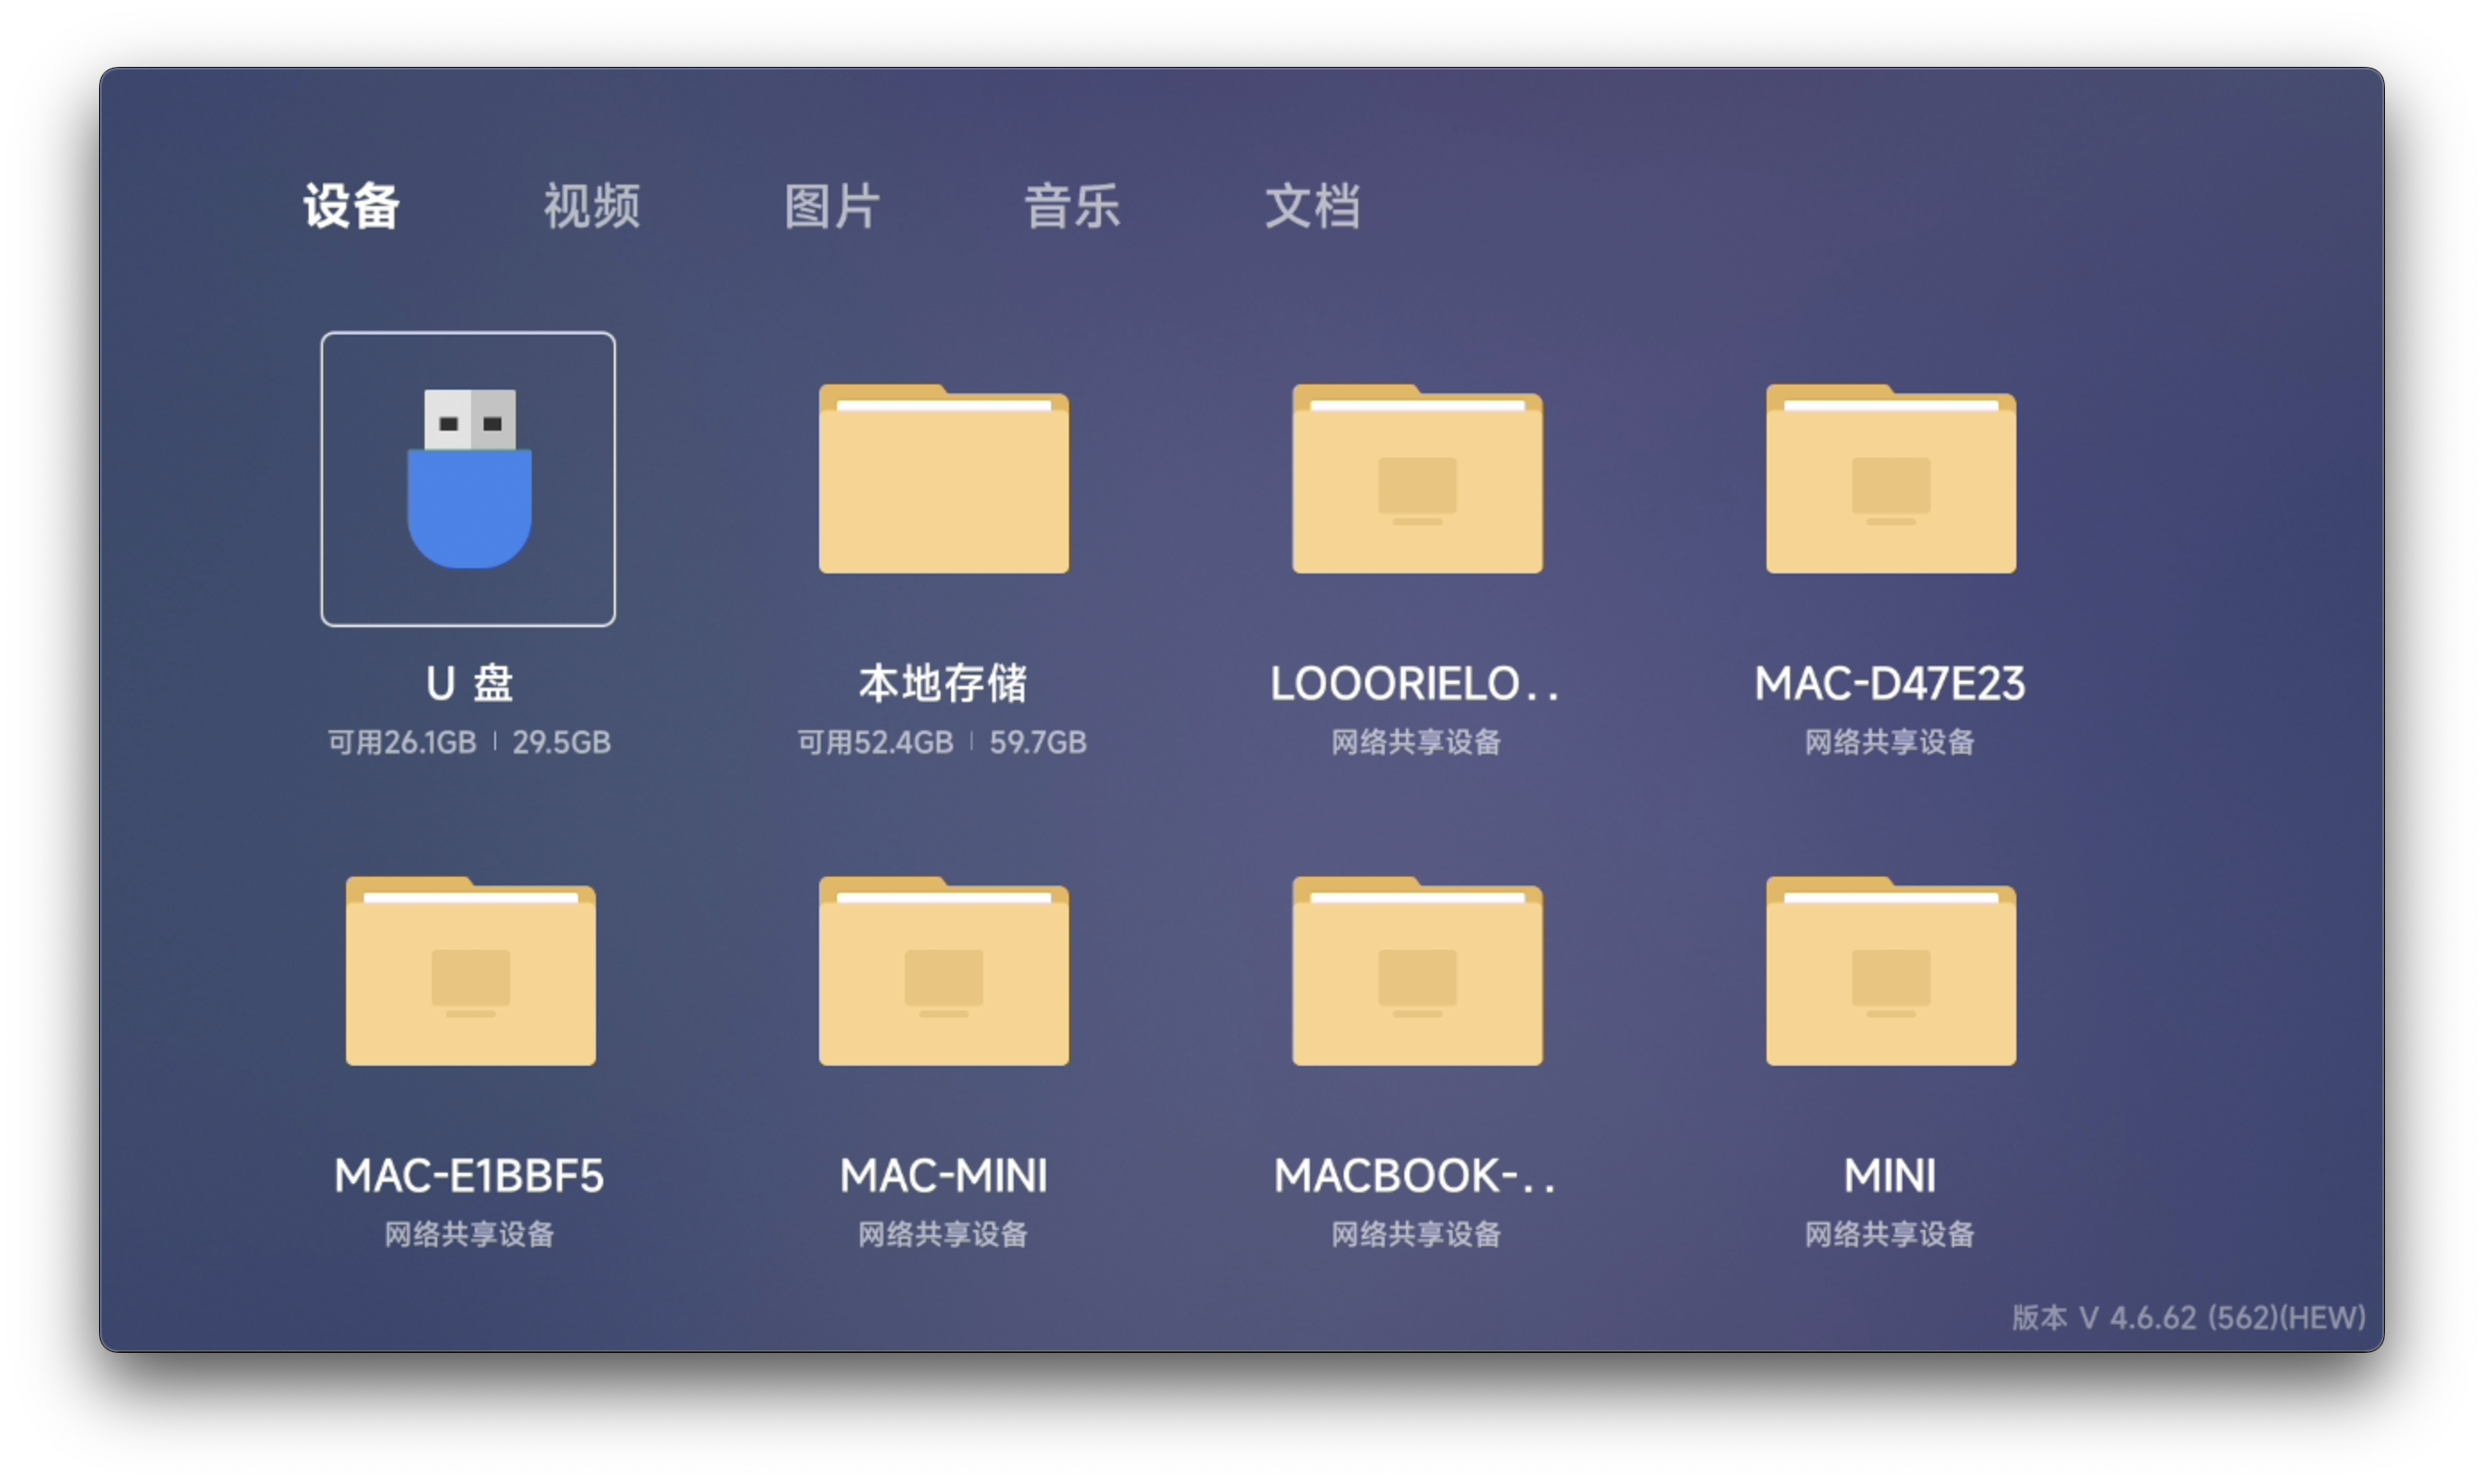Viewport: 2484px width, 1484px height.
Task: Click the U 盘 label text
Action: 468,684
